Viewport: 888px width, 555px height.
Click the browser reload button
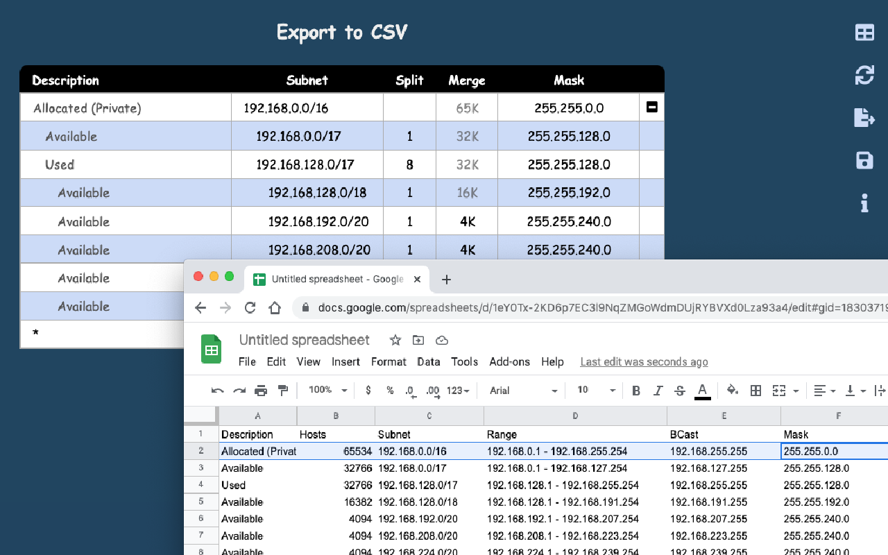250,307
